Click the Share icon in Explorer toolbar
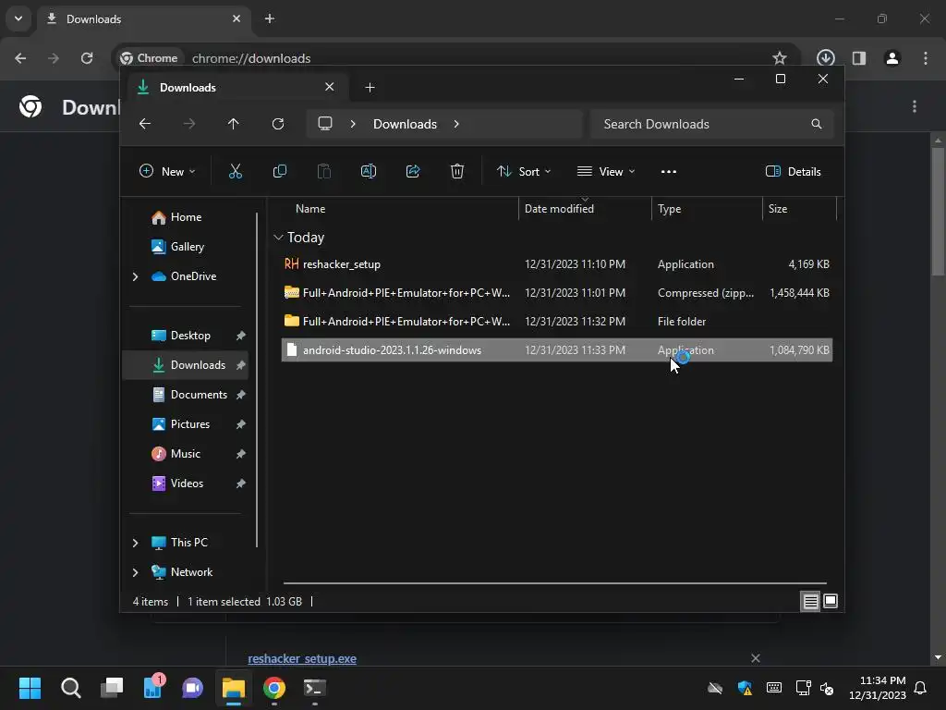This screenshot has height=710, width=946. [x=413, y=171]
